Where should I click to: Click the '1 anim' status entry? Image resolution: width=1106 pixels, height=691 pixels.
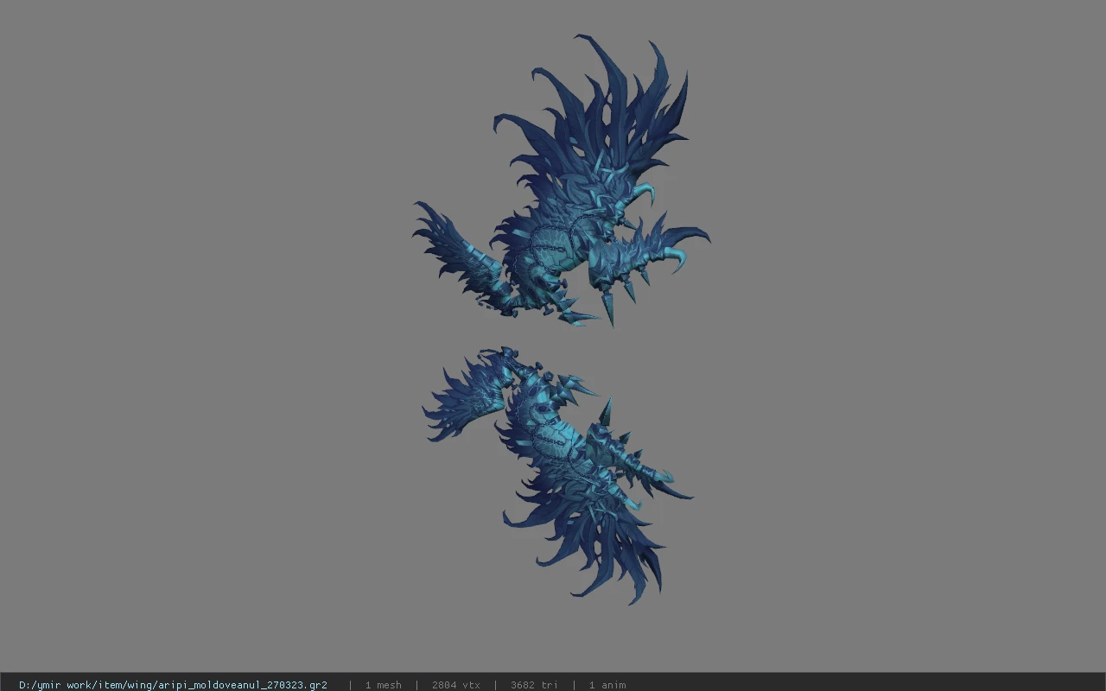coord(607,685)
